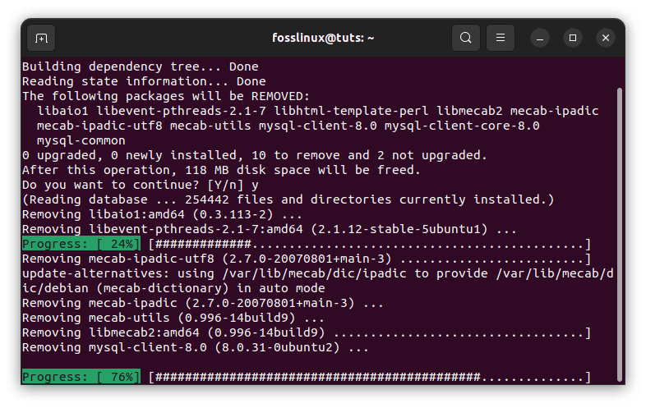Click 'Removing libaio1:amd64' line
The height and width of the screenshot is (408, 646).
click(x=162, y=214)
